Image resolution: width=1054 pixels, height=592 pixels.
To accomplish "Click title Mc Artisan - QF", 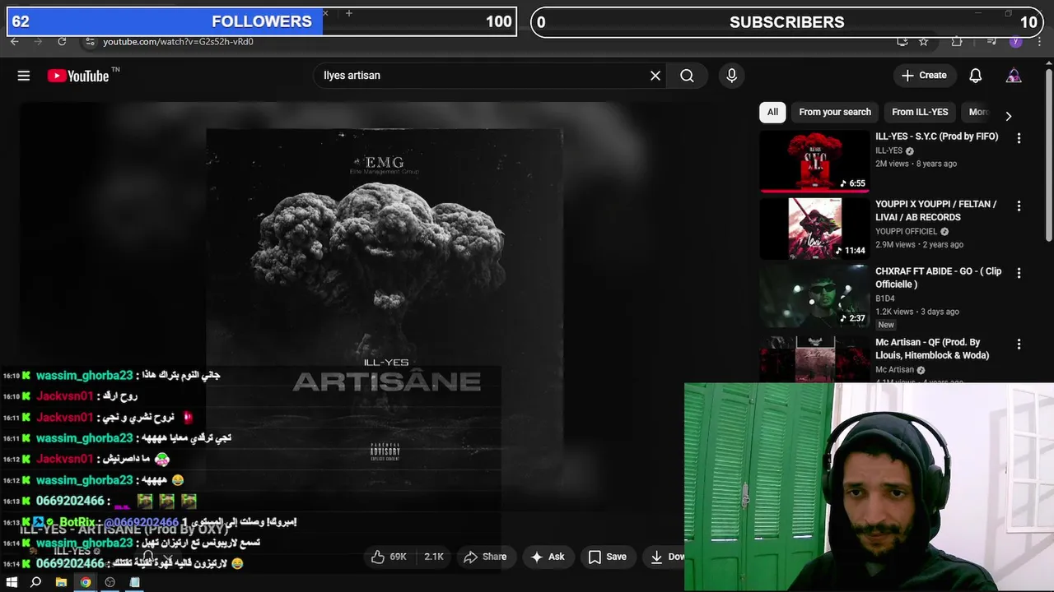I will 932,349.
